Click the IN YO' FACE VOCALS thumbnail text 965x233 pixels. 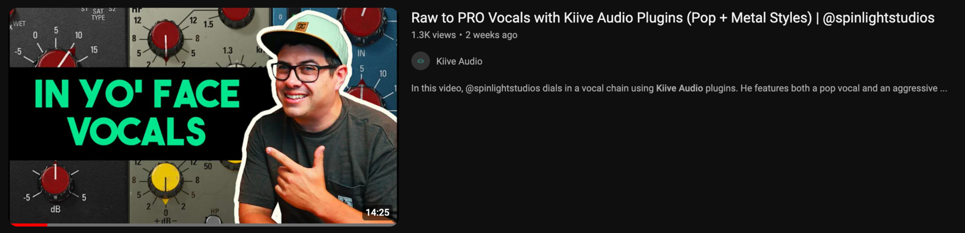click(137, 113)
